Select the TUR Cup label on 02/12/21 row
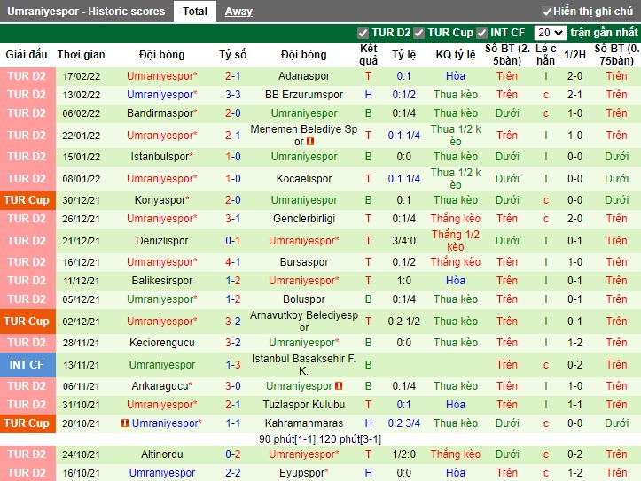The height and width of the screenshot is (481, 641). (27, 322)
